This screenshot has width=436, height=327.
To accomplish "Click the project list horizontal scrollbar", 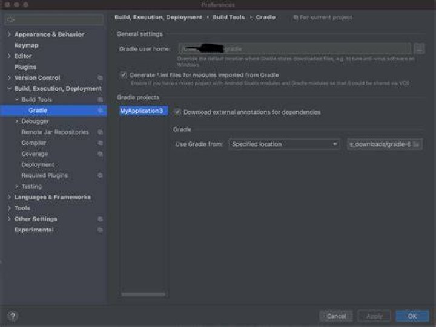I will pyautogui.click(x=143, y=294).
